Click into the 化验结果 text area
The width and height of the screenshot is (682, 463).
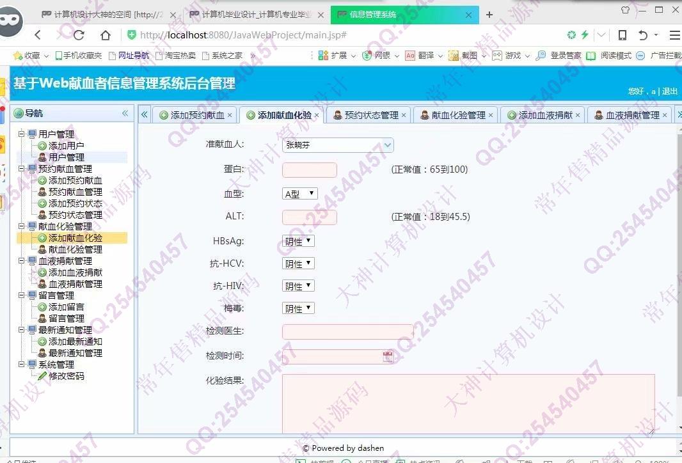(x=468, y=403)
